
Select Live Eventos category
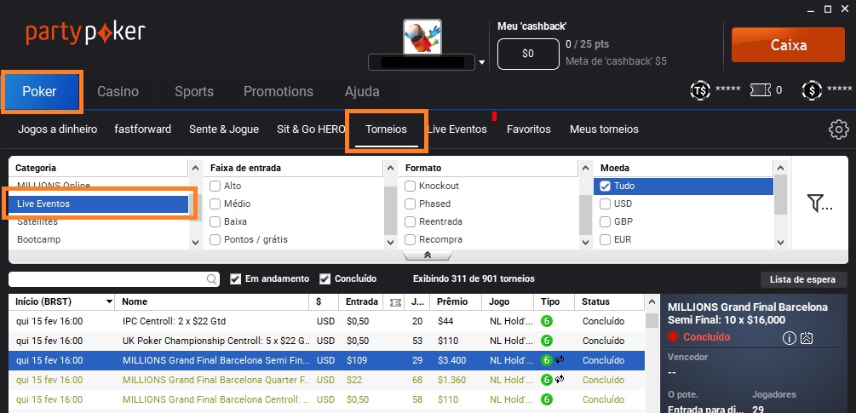click(99, 204)
